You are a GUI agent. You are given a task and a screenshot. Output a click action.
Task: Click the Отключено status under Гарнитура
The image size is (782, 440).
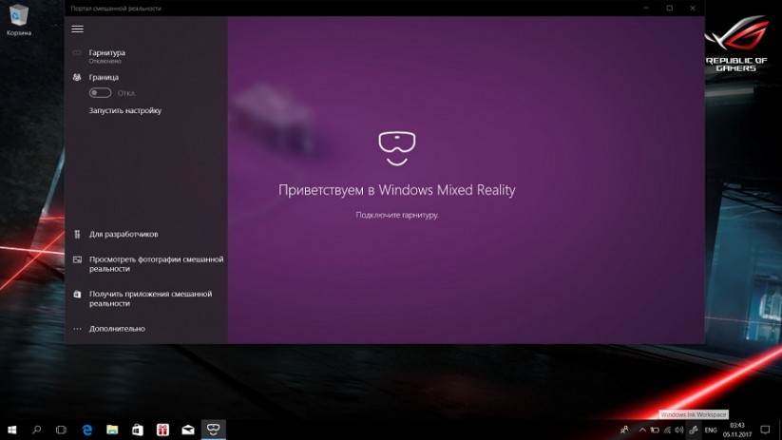[x=105, y=62]
